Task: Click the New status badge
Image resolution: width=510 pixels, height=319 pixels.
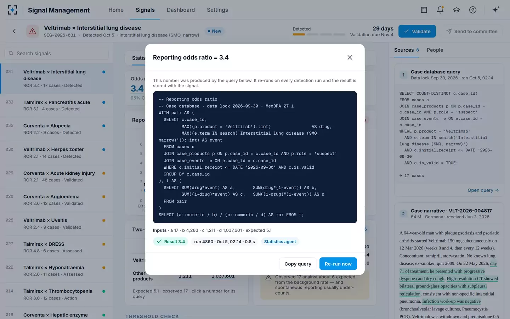Action: point(214,31)
